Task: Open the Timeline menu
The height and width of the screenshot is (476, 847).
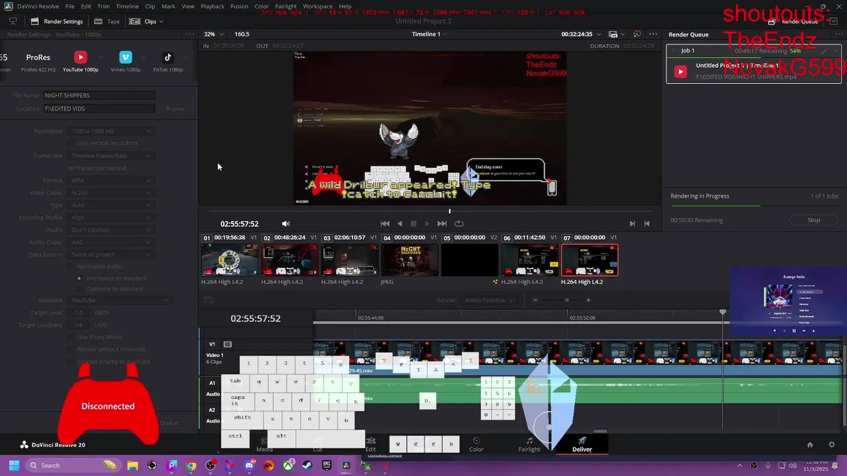Action: tap(127, 6)
